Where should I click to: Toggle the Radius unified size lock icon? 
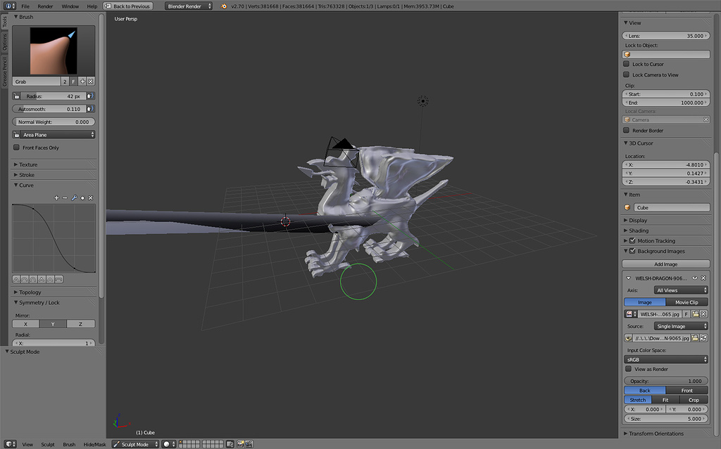17,96
